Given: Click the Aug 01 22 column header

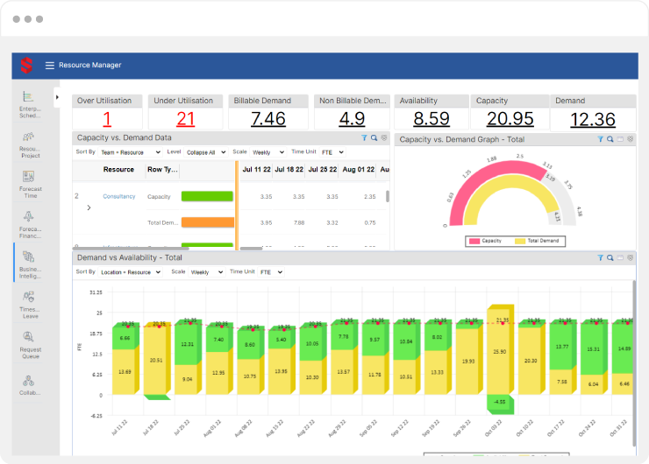Looking at the screenshot, I should pos(359,170).
